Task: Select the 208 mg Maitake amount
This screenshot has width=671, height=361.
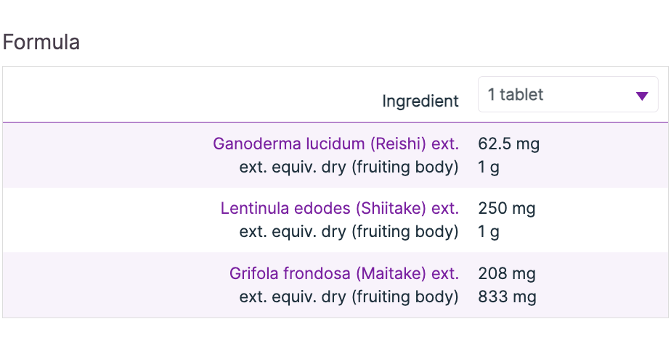Action: coord(506,273)
